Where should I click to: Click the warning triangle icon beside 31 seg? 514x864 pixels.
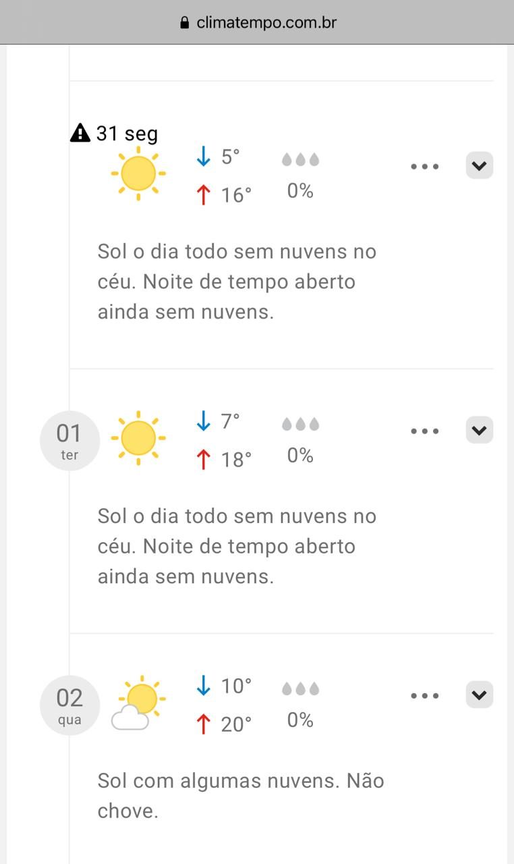[x=80, y=133]
